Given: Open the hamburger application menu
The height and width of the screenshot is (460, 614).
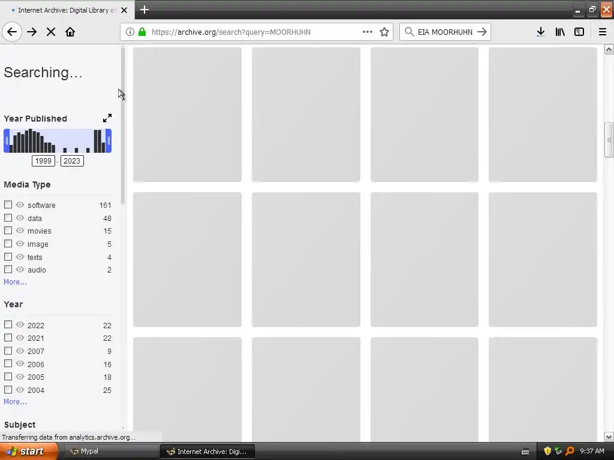Looking at the screenshot, I should (x=603, y=32).
